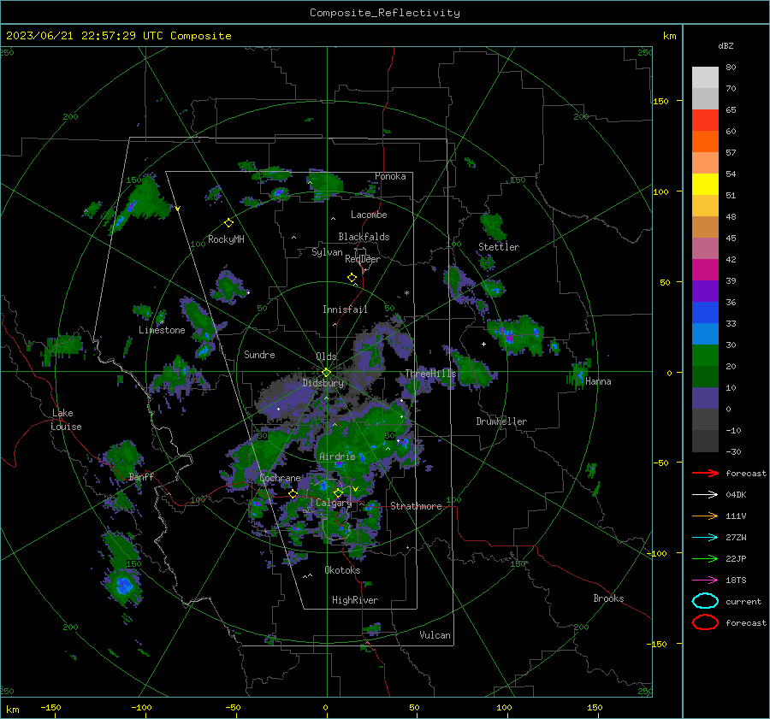Click the RedDeer city label
Viewport: 770px width, 719px height.
click(x=363, y=259)
